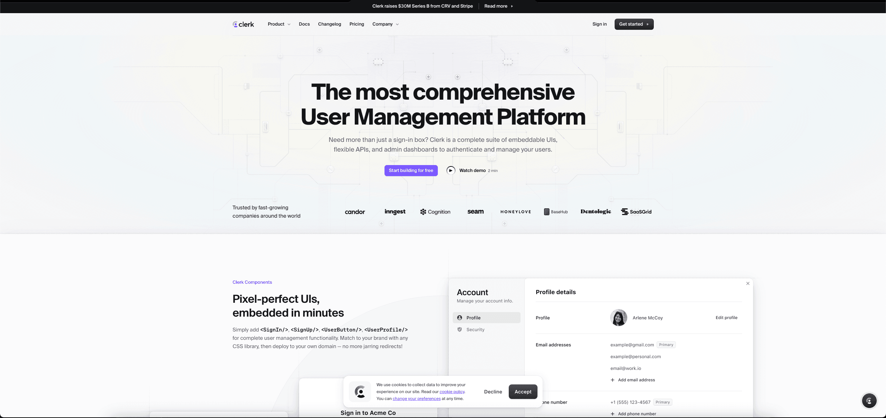
Task: Click Arlene McCoy's avatar photo
Action: coord(619,318)
